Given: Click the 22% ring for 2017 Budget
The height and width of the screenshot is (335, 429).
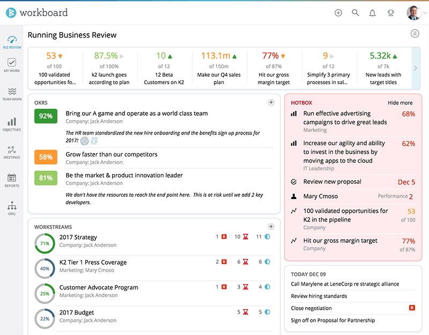Looking at the screenshot, I should click(45, 319).
